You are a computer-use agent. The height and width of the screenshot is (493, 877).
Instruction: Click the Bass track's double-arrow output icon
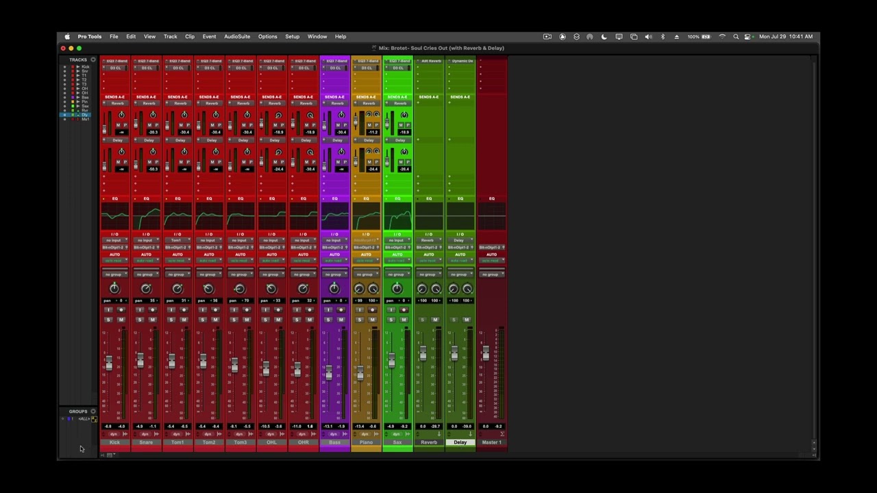point(345,434)
